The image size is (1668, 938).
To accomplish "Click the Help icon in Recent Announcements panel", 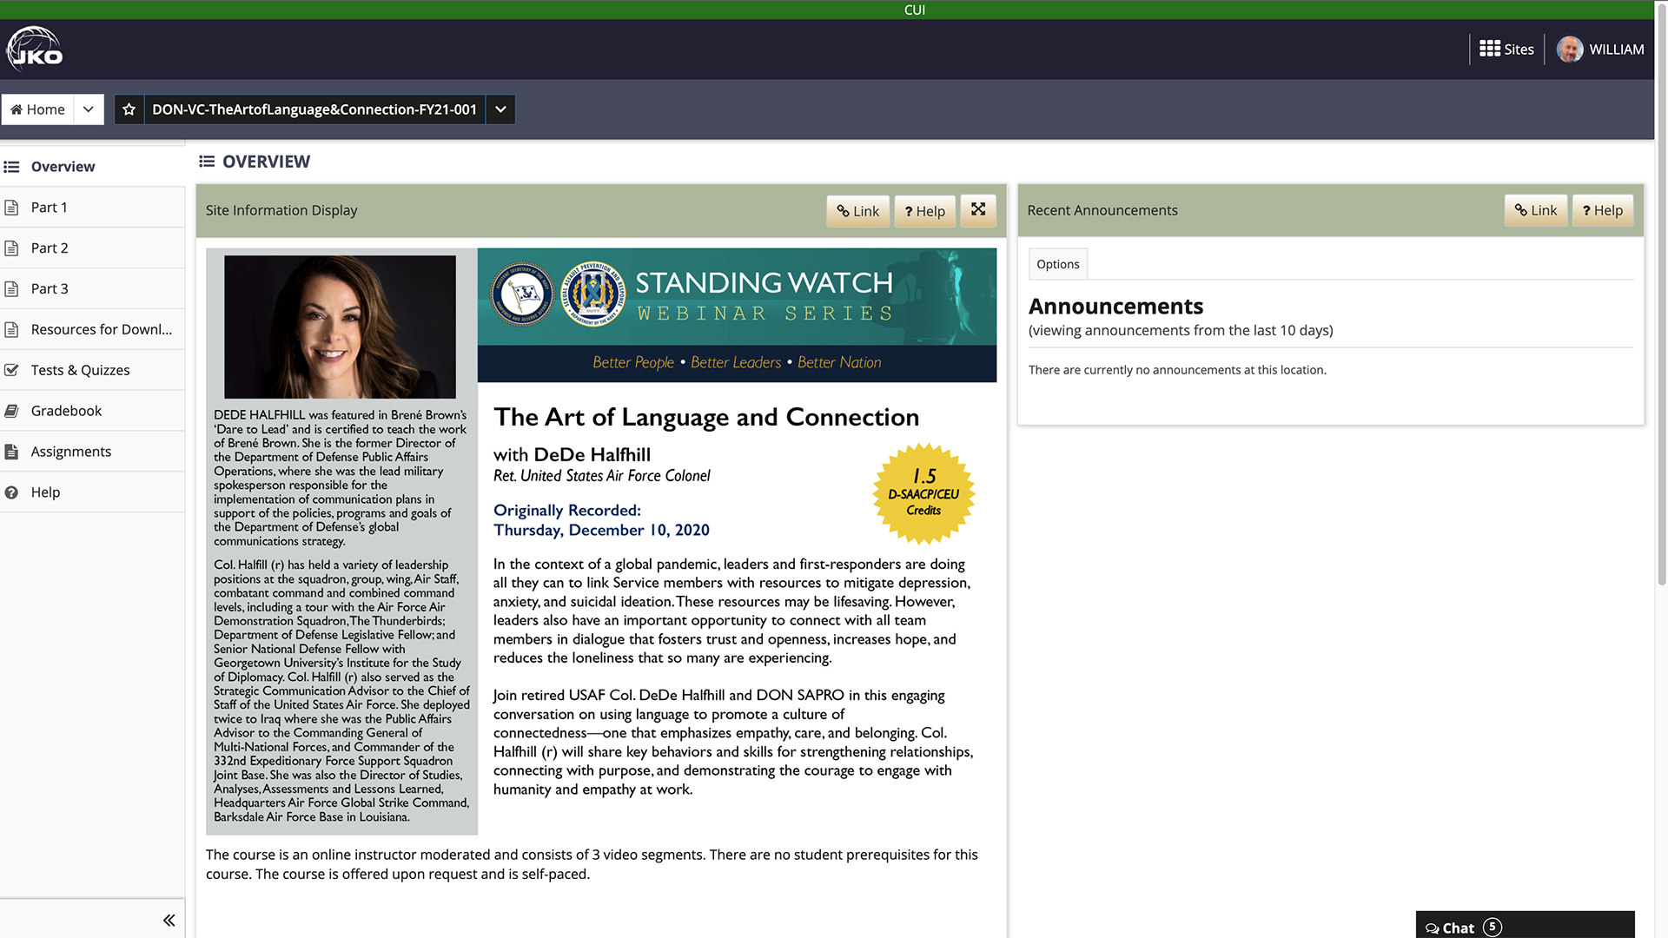I will (x=1603, y=209).
